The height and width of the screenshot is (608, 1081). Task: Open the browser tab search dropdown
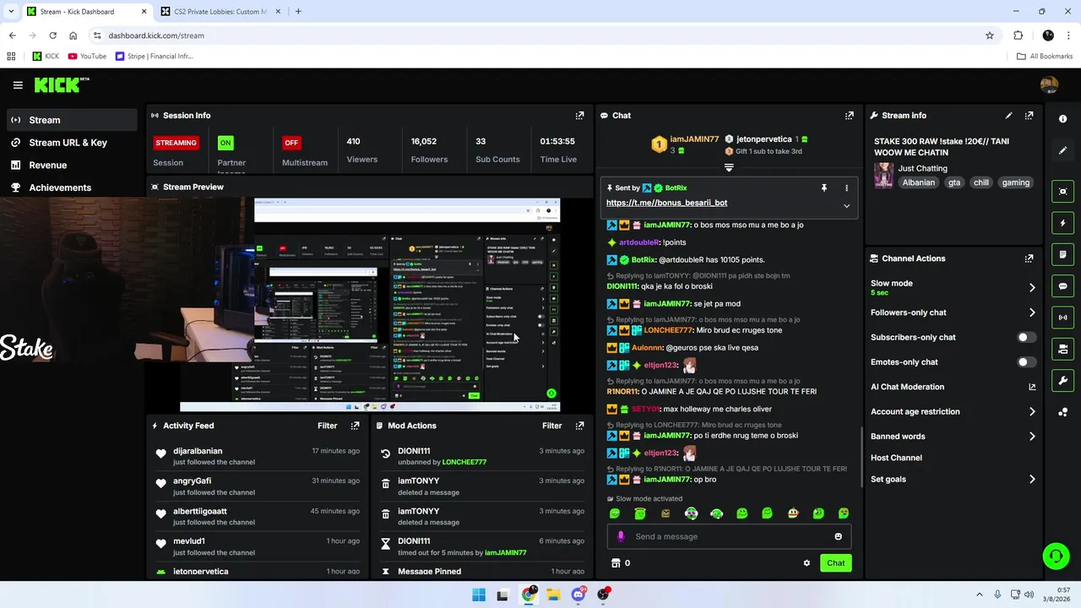pyautogui.click(x=10, y=11)
